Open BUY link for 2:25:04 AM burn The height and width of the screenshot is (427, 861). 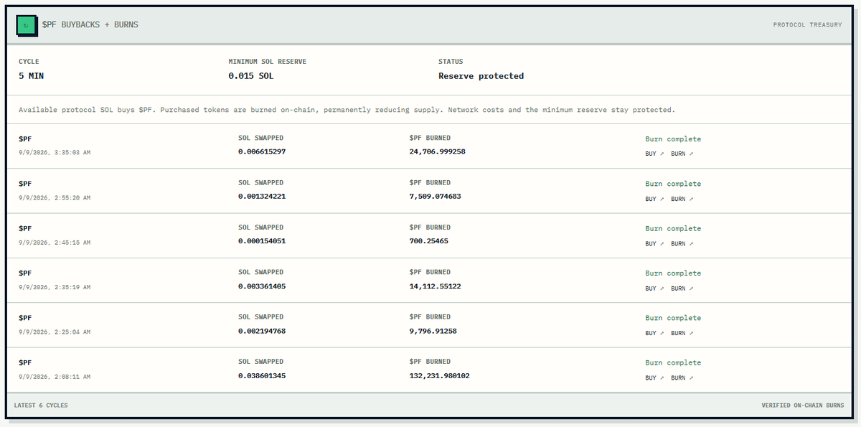tap(654, 333)
